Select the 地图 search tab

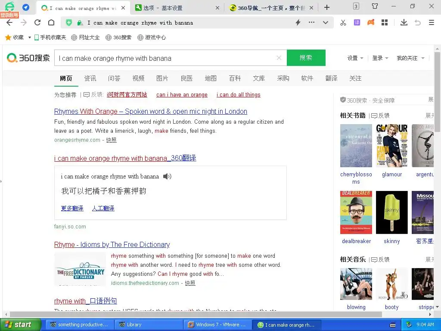click(211, 78)
